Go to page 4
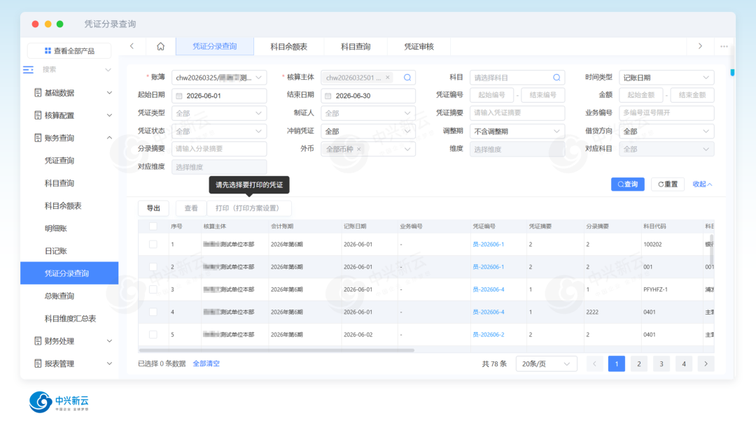Viewport: 756px width, 425px height. tap(684, 364)
